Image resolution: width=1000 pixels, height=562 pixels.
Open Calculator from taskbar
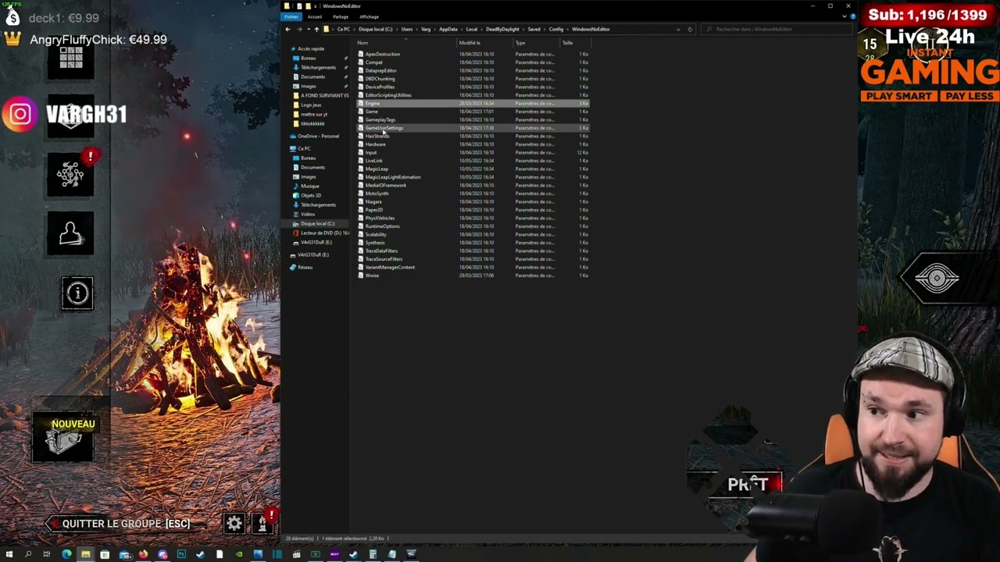(373, 554)
